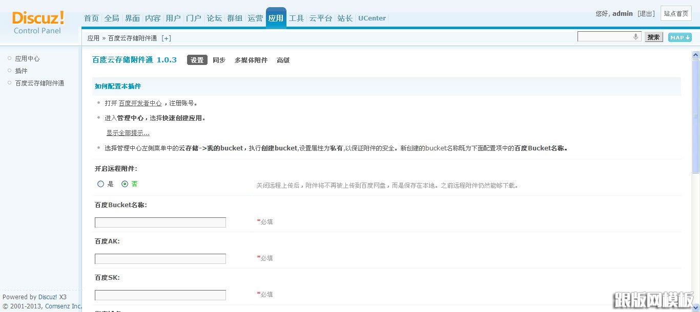Screen dimensions: 700x312
Task: Click the [退出] logout link
Action: coord(646,13)
